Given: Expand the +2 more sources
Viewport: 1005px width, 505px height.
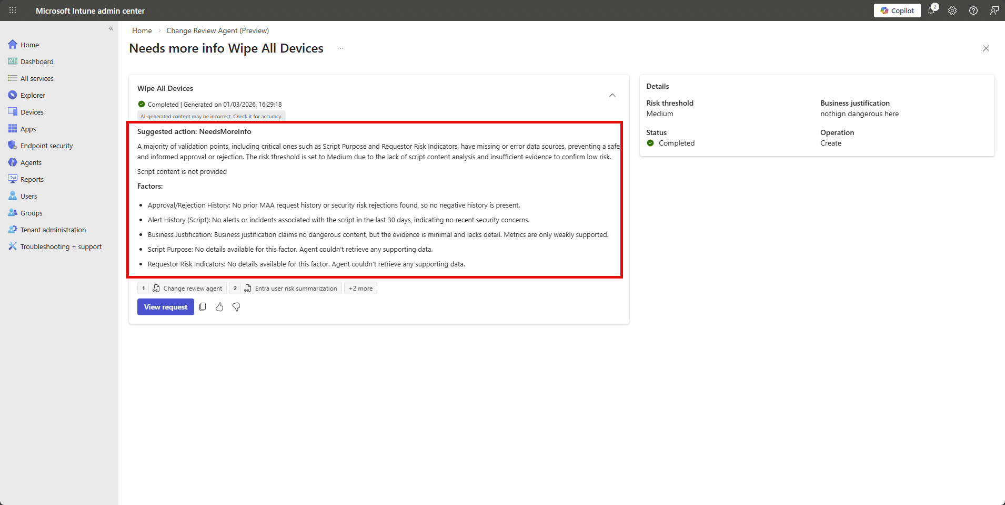Looking at the screenshot, I should point(360,288).
